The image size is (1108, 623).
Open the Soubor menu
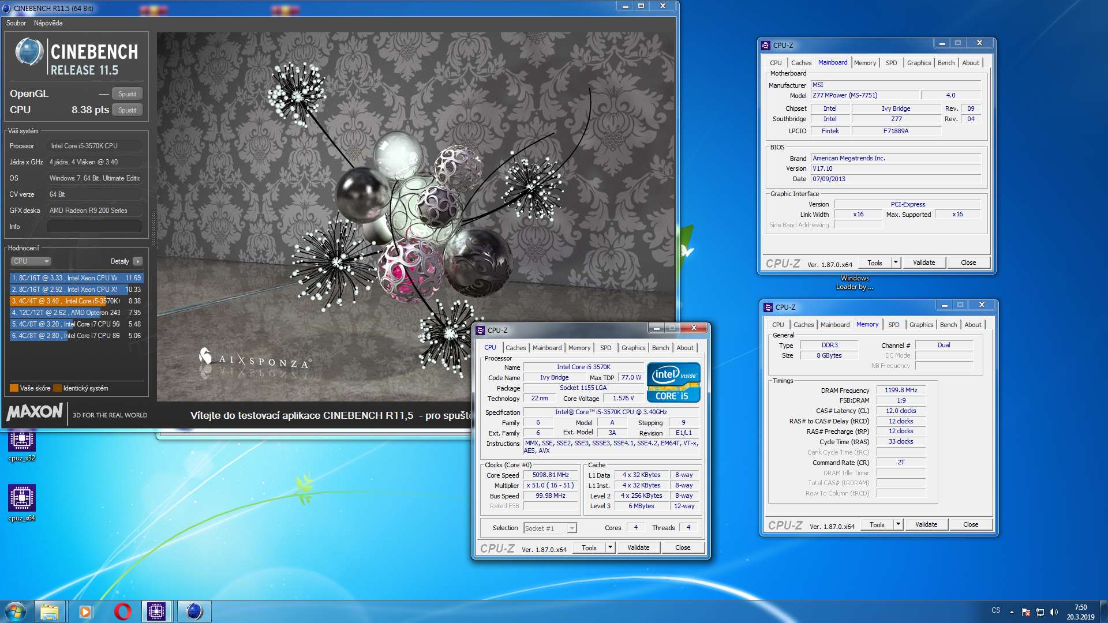tap(16, 23)
